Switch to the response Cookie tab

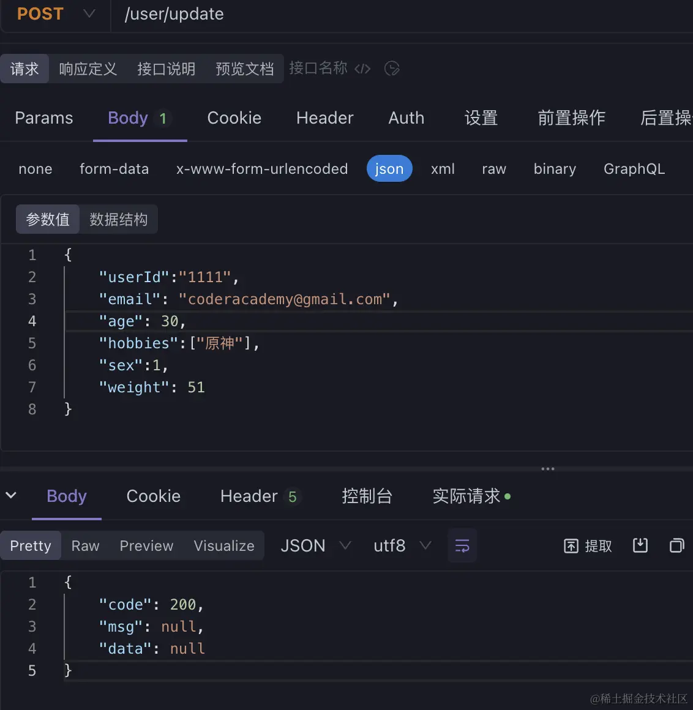point(154,496)
